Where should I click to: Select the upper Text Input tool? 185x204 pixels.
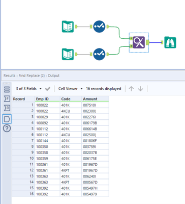click(x=68, y=27)
